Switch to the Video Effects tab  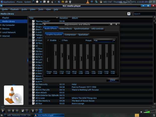pyautogui.click(x=65, y=29)
